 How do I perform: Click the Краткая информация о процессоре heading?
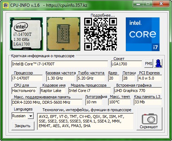point(43,56)
